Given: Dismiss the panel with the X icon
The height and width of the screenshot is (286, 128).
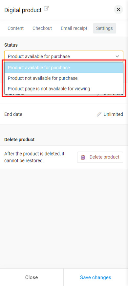Looking at the screenshot, I should 118,10.
